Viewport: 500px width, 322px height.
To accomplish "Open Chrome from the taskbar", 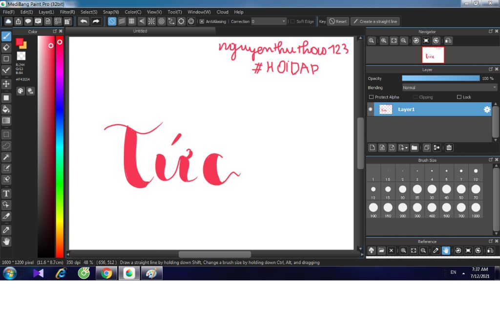I will (106, 273).
